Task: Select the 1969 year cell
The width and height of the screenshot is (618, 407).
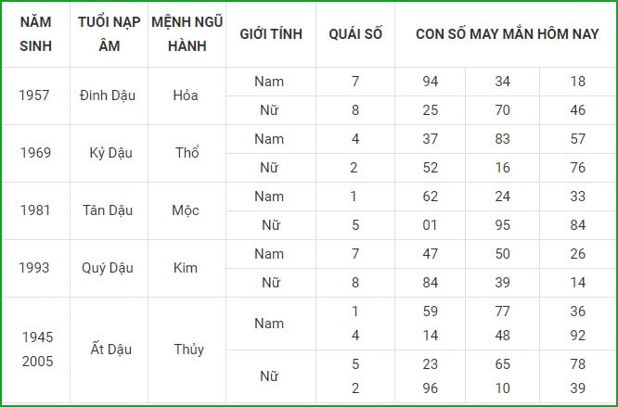Action: (35, 153)
